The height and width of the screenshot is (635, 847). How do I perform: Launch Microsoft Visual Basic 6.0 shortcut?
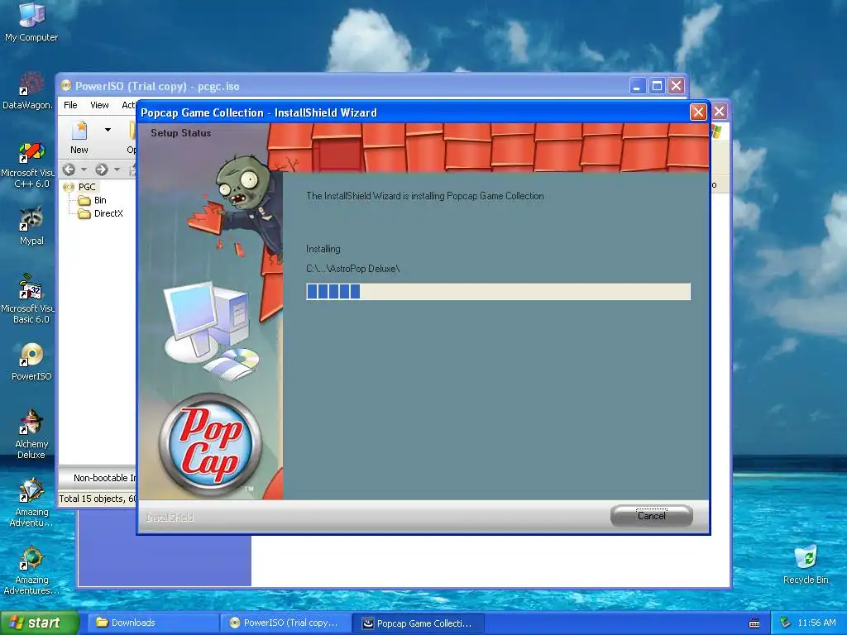28,299
